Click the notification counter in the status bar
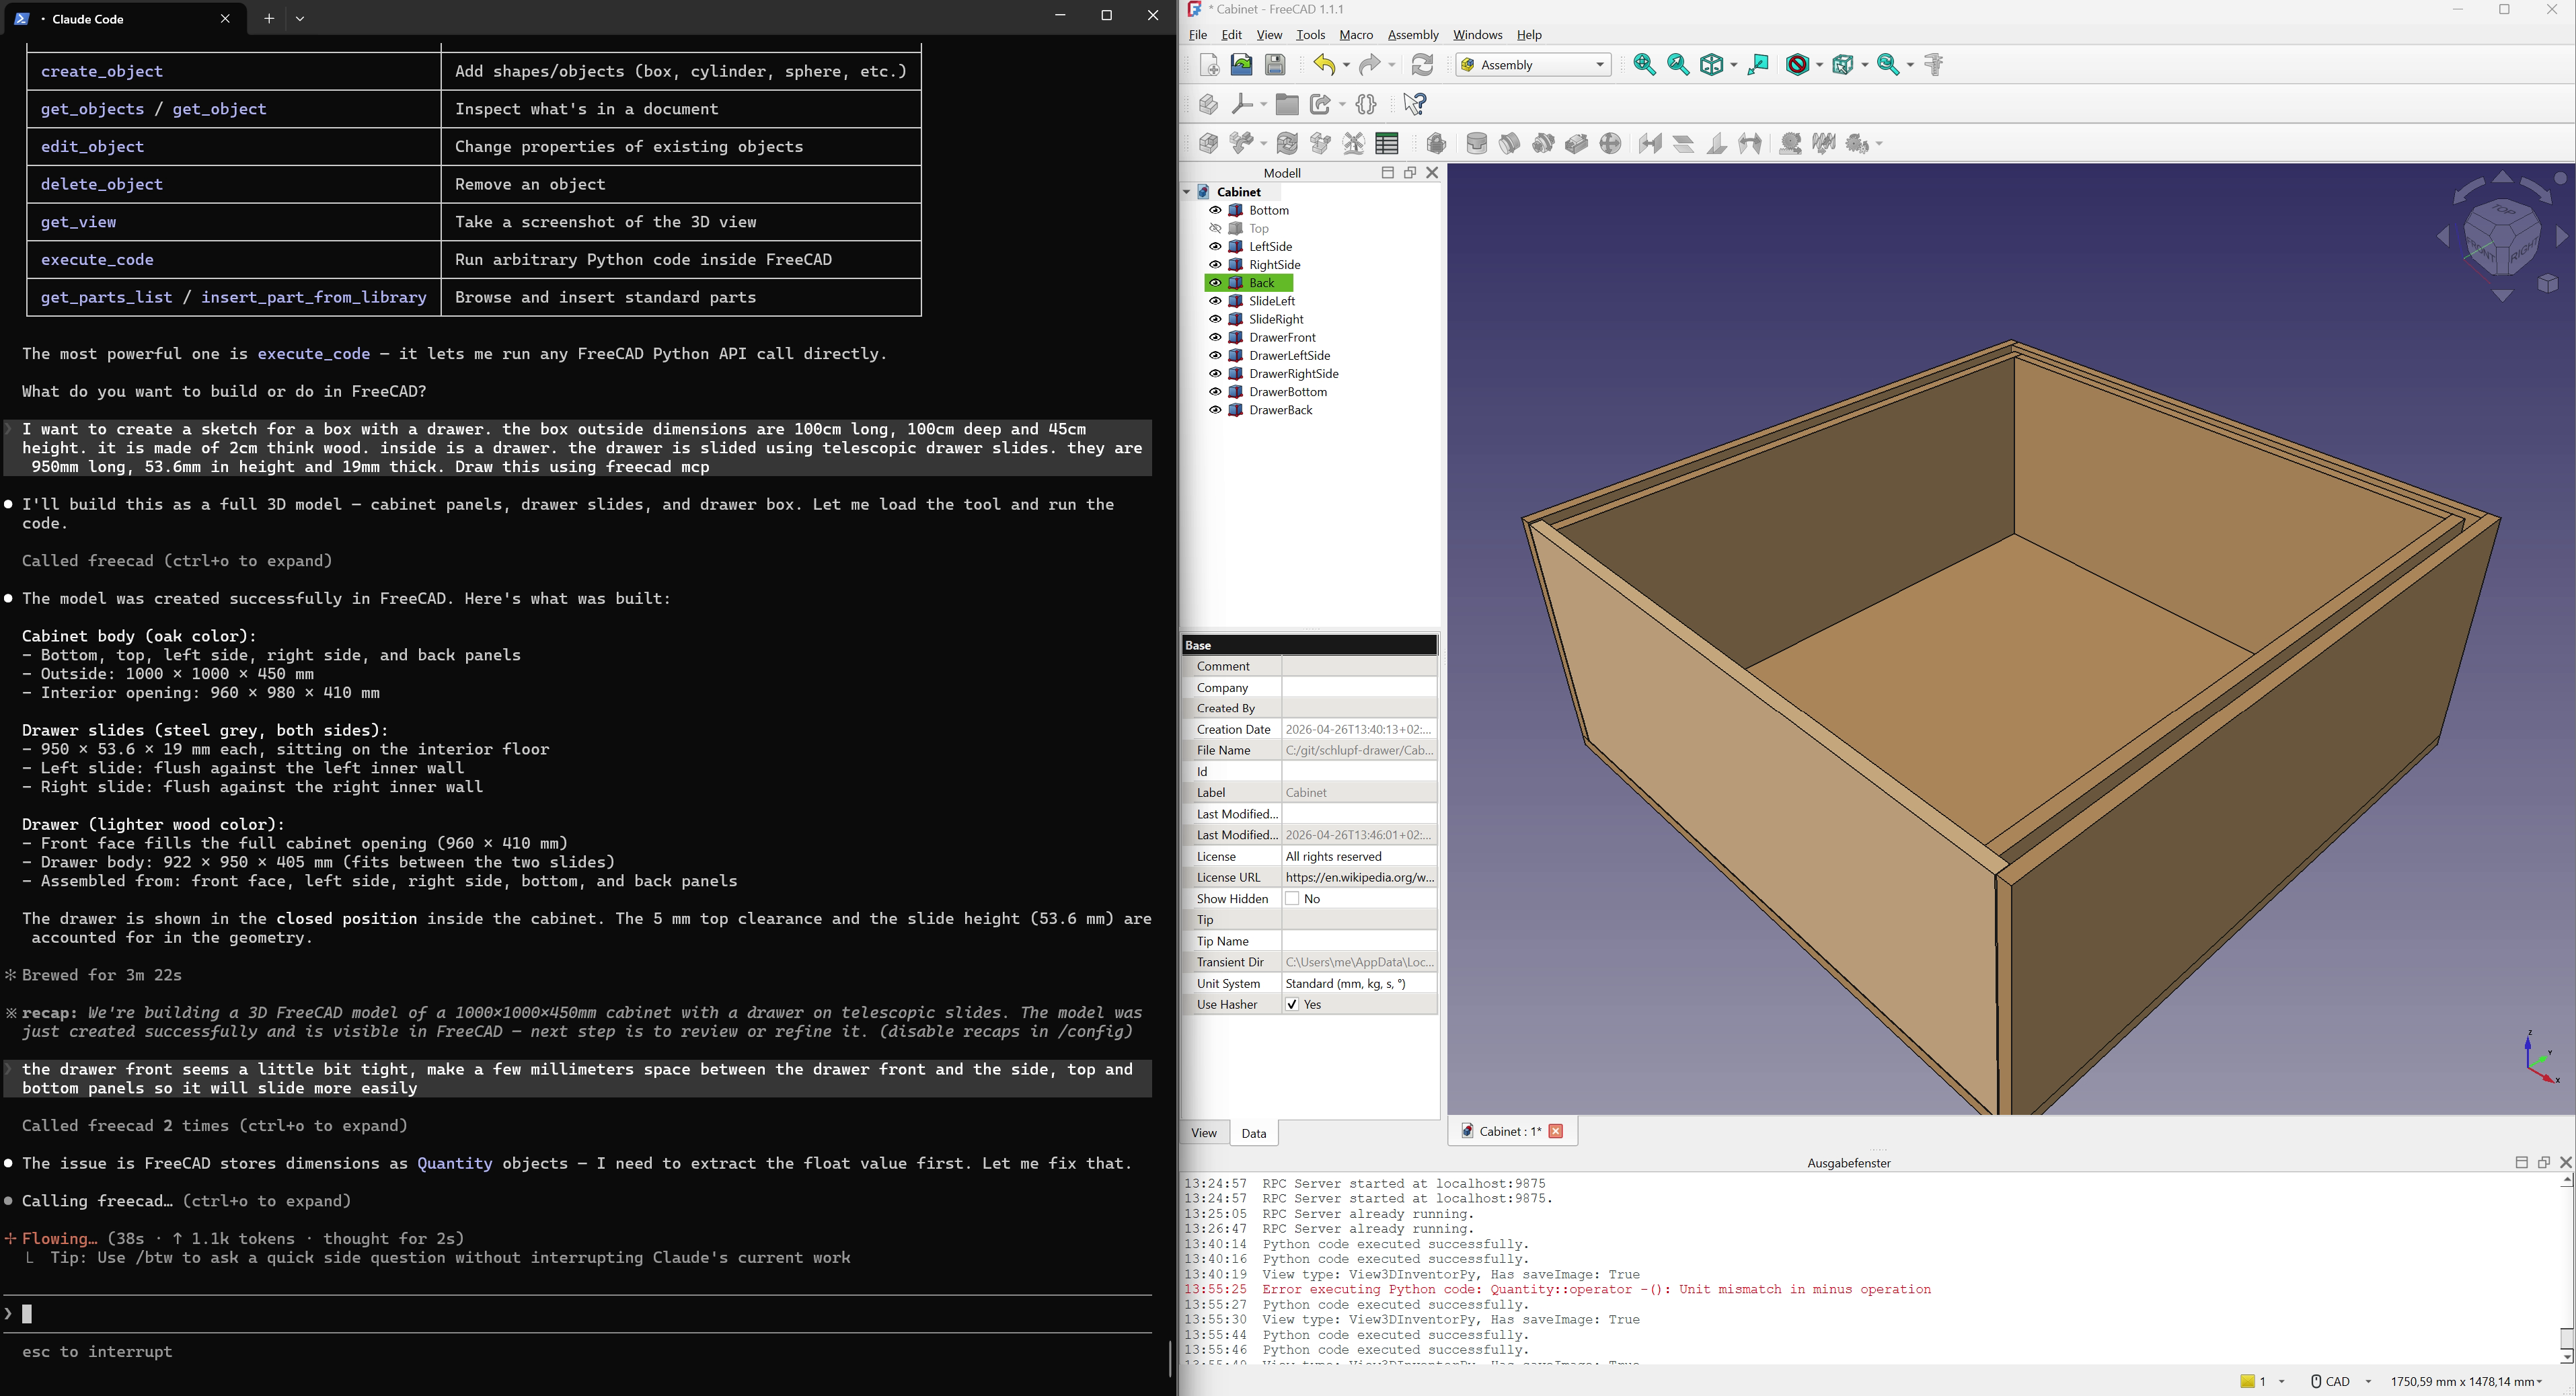Screen dimensions: 2576x1396 coord(2262,1382)
